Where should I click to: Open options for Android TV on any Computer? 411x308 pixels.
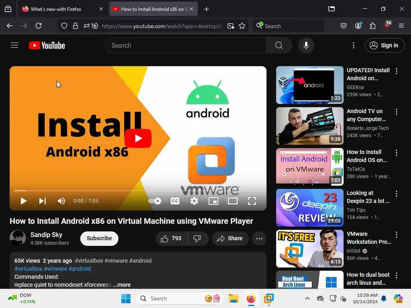396,112
